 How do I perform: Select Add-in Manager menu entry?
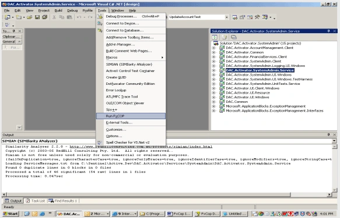click(131, 45)
